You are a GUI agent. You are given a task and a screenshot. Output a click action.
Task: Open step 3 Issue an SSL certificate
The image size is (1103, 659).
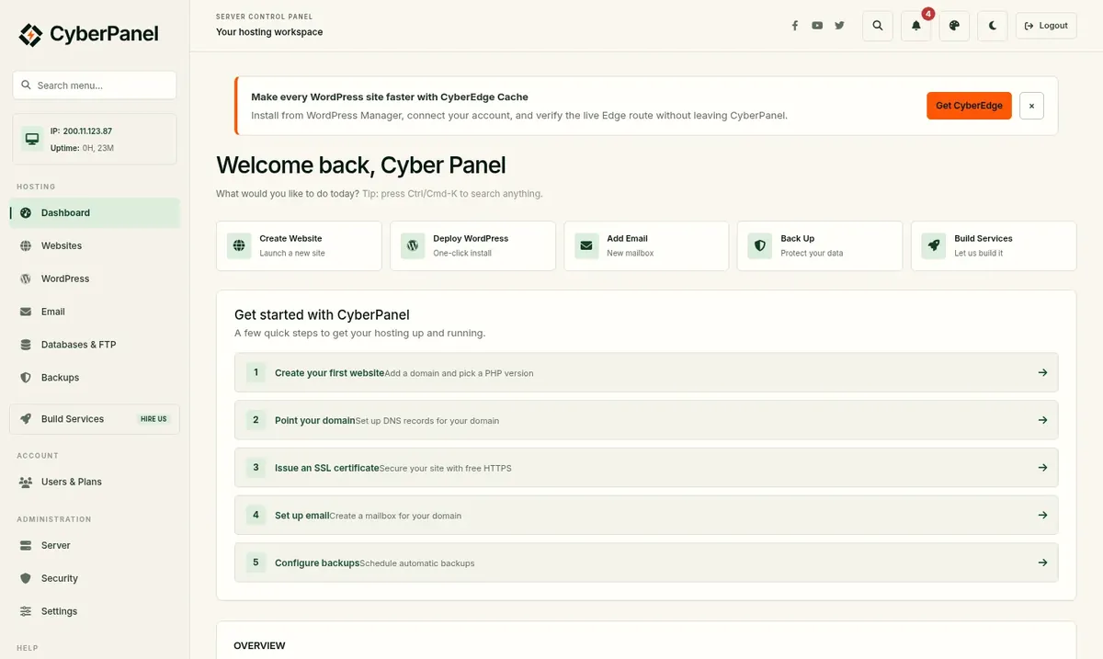pyautogui.click(x=646, y=467)
